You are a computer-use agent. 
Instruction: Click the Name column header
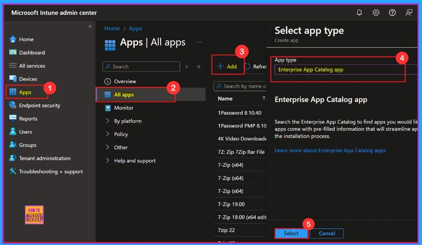(225, 98)
